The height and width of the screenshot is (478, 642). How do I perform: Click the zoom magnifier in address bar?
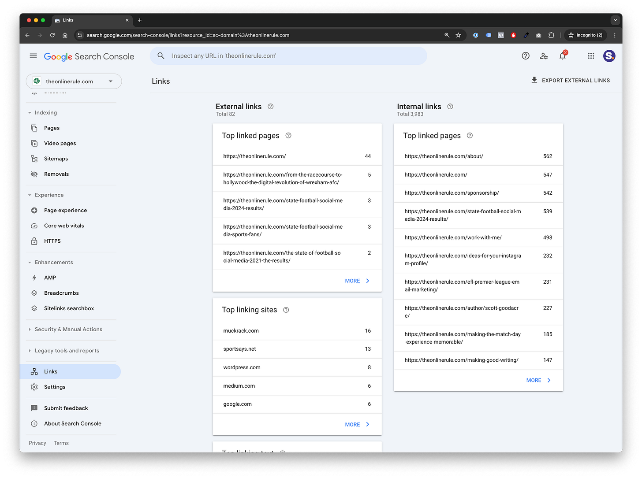(447, 35)
